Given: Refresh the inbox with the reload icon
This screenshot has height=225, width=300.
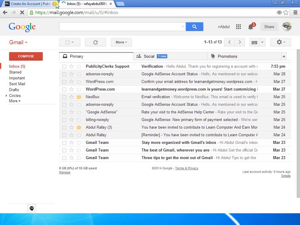Looking at the screenshot, I should click(96, 42).
